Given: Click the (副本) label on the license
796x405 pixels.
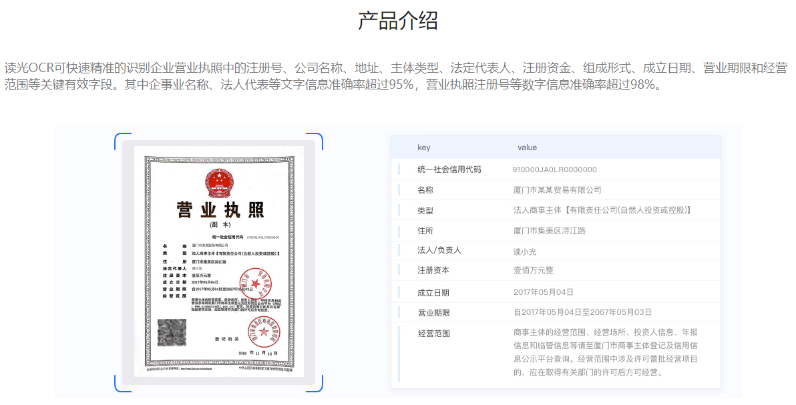Looking at the screenshot, I should (x=220, y=225).
